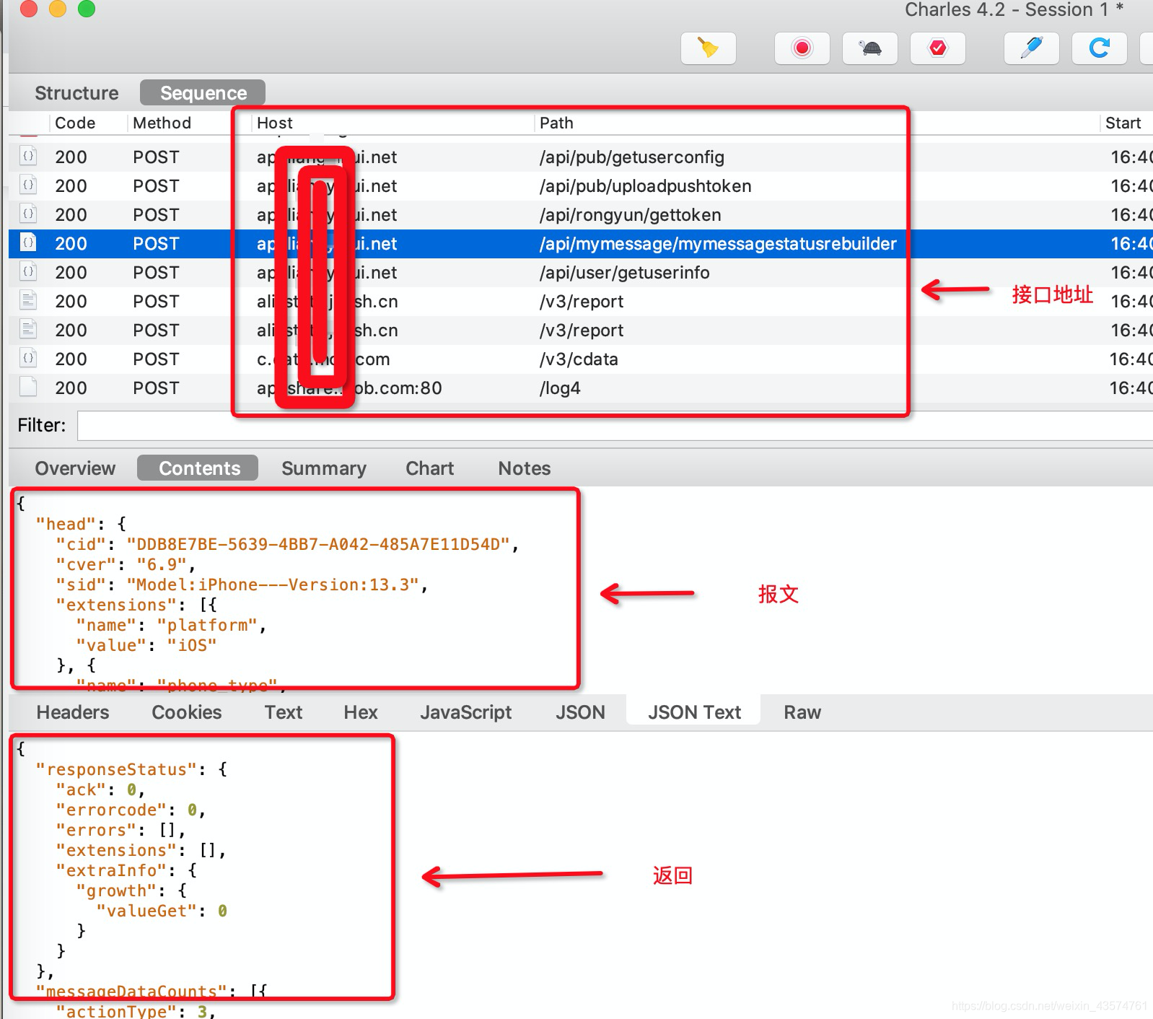Click file icon of the highlighted mymessagestatusrebuilder row
1153x1019 pixels.
[x=28, y=242]
